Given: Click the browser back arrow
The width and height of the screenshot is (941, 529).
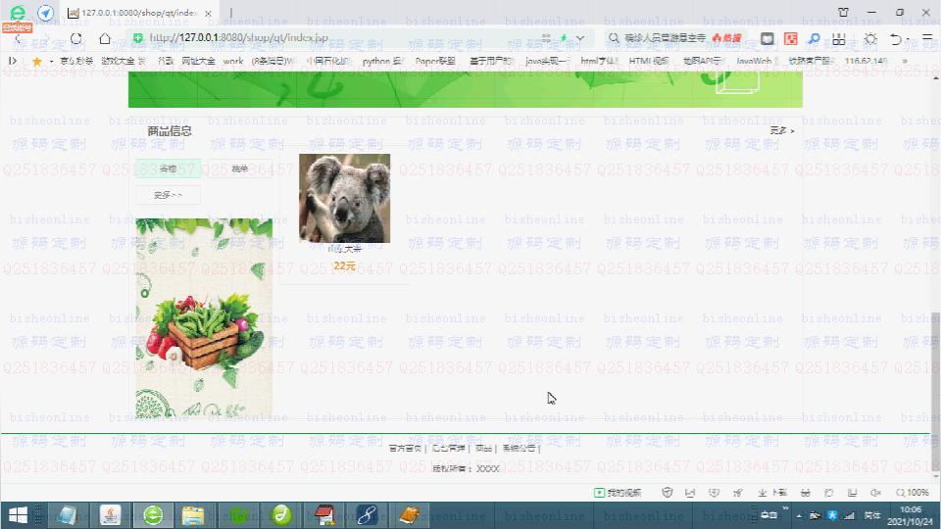Looking at the screenshot, I should click(18, 39).
